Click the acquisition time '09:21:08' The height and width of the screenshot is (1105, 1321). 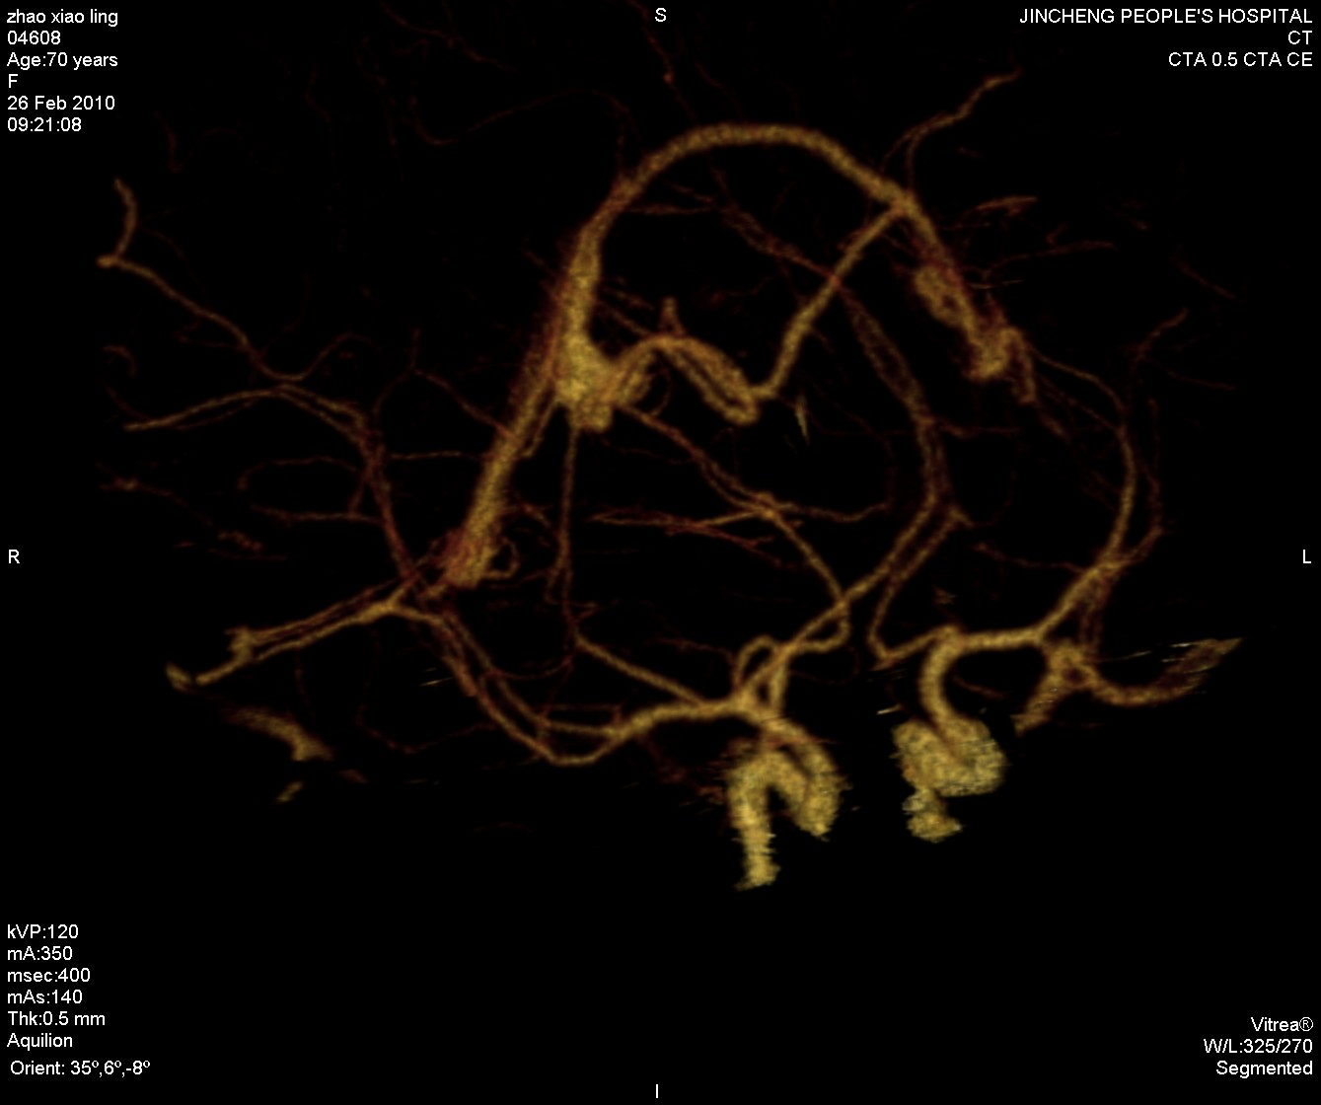click(44, 125)
